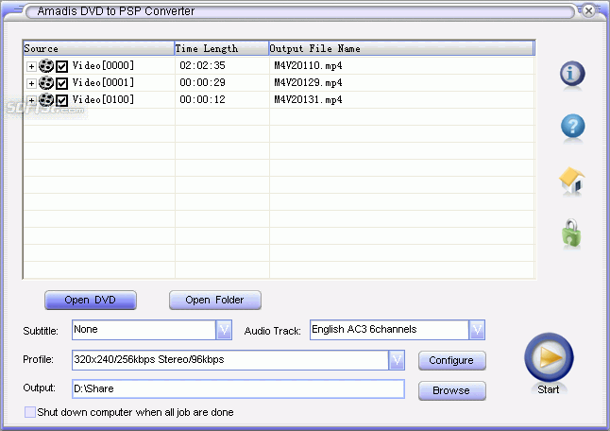Click the Browse button
The height and width of the screenshot is (431, 610).
[x=452, y=390]
